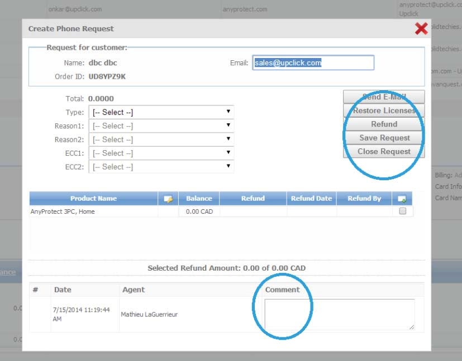Click inside the Email input field
Screen dimensions: 462x361
[313, 62]
